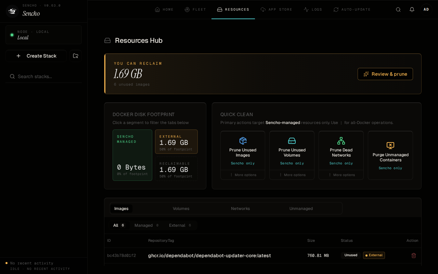The height and width of the screenshot is (274, 438).
Task: Open the Auto-Update tab
Action: [x=352, y=10]
